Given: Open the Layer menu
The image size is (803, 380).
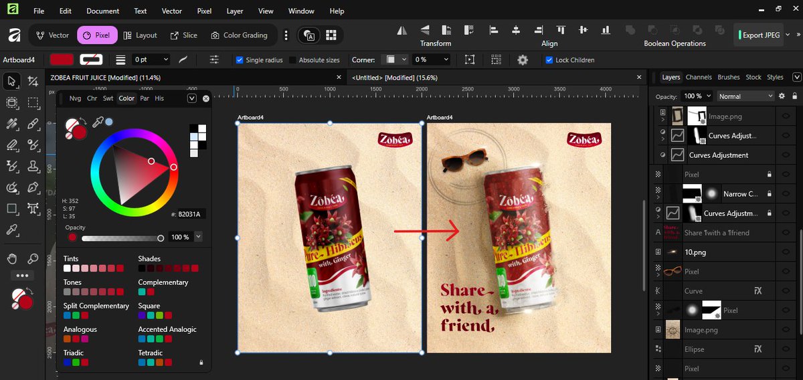Looking at the screenshot, I should tap(235, 11).
